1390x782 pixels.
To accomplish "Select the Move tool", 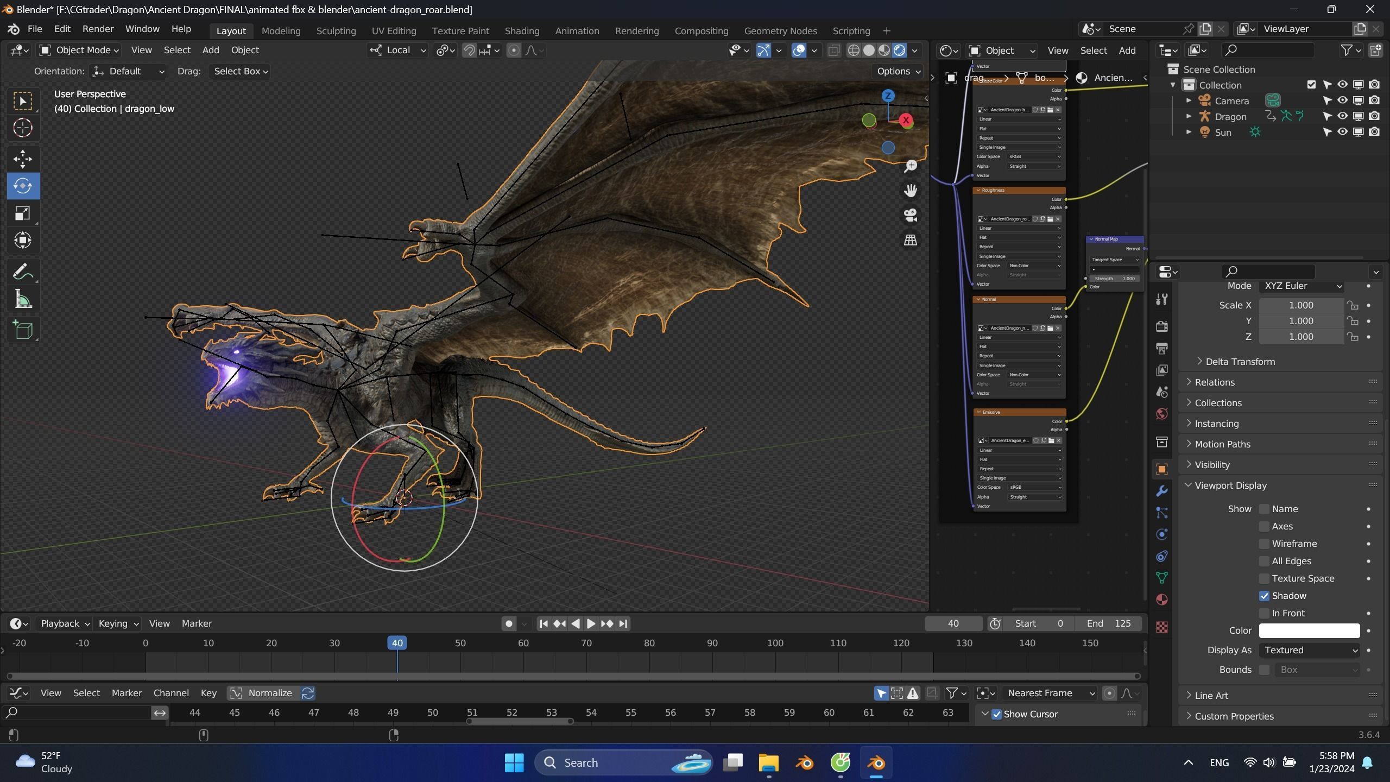I will click(x=23, y=159).
